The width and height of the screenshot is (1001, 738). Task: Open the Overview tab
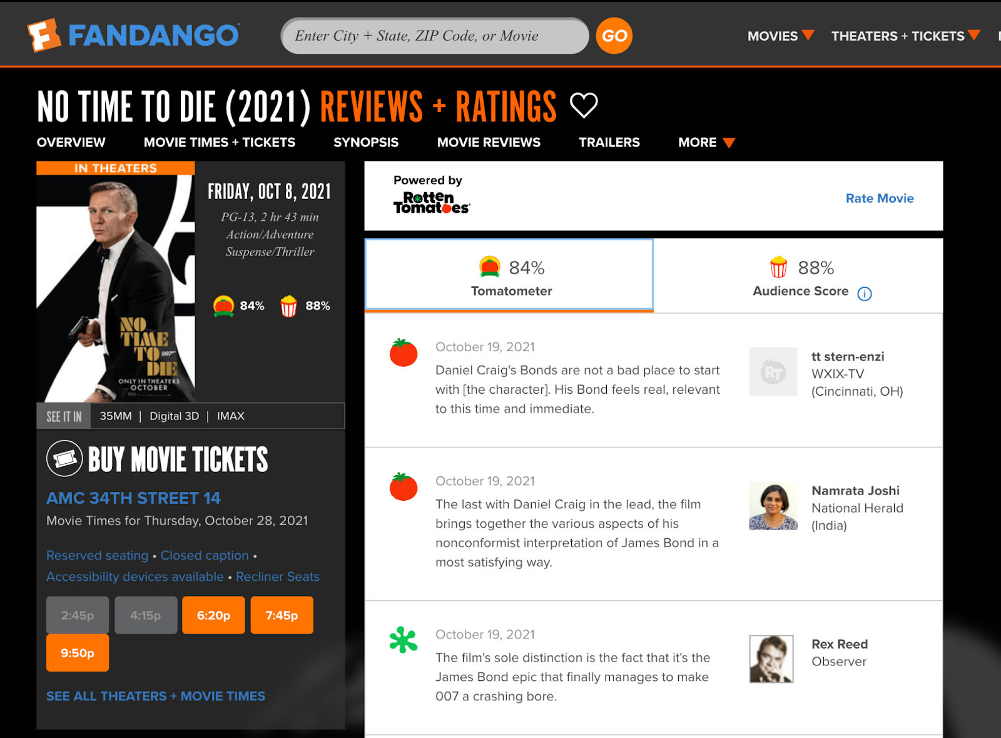point(71,142)
